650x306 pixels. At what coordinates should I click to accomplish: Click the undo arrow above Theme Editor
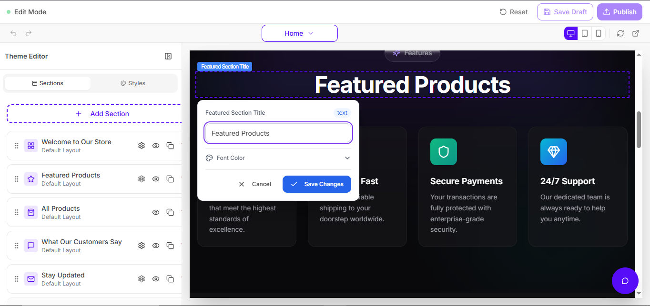point(13,33)
